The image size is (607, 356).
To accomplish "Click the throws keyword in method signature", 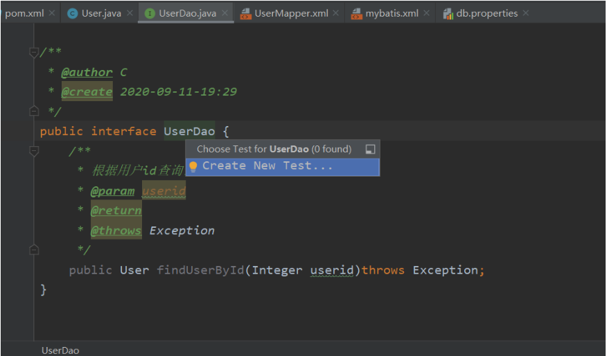I will 383,270.
